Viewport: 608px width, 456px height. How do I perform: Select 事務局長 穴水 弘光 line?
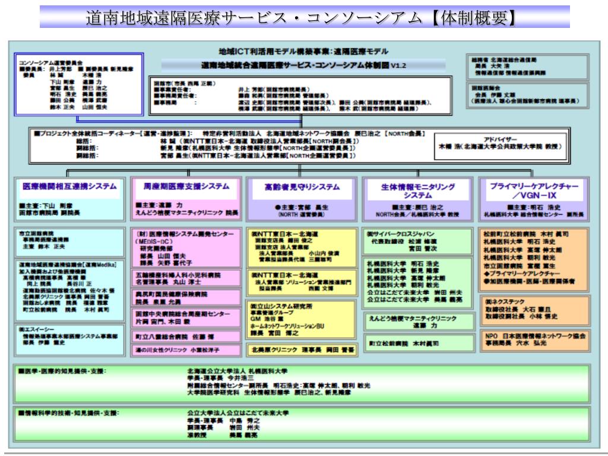516,343
